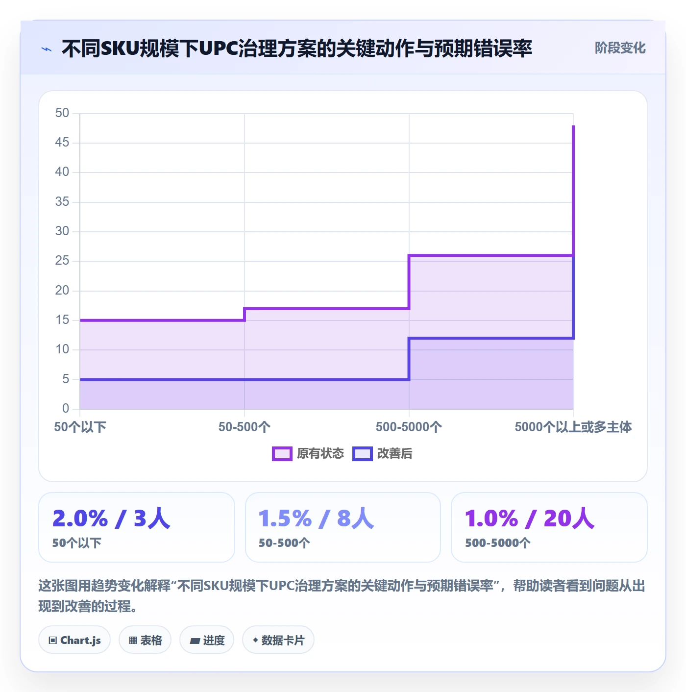Click the description paragraph below the cards
The width and height of the screenshot is (686, 692).
click(x=342, y=596)
